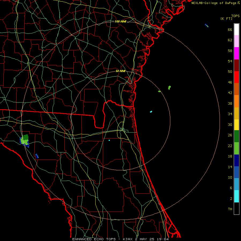Screen dimensions: 241x241
Task: Click the small blue echo left of the TOPS legend
Action: tap(207, 25)
